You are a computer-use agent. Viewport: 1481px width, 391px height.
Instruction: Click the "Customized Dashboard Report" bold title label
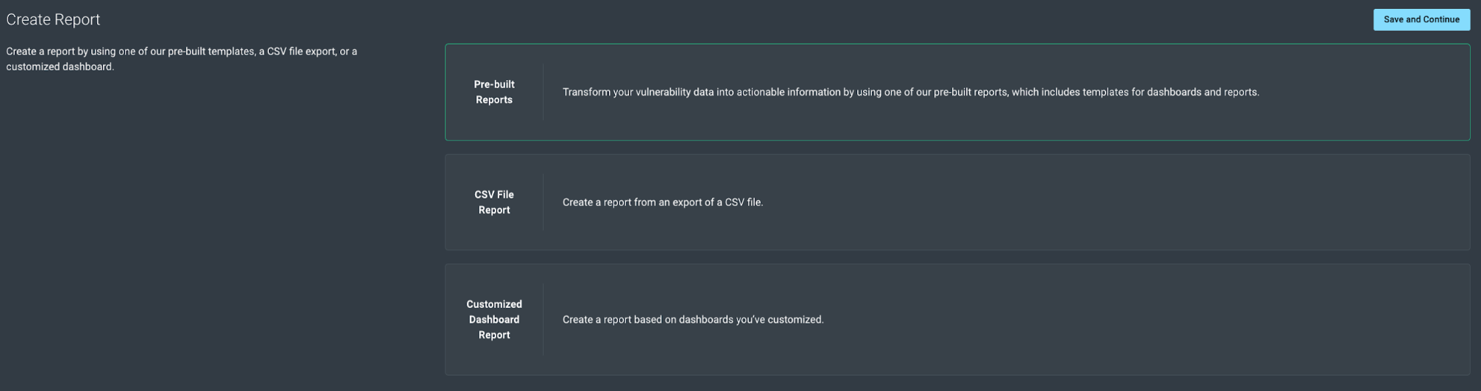click(494, 320)
